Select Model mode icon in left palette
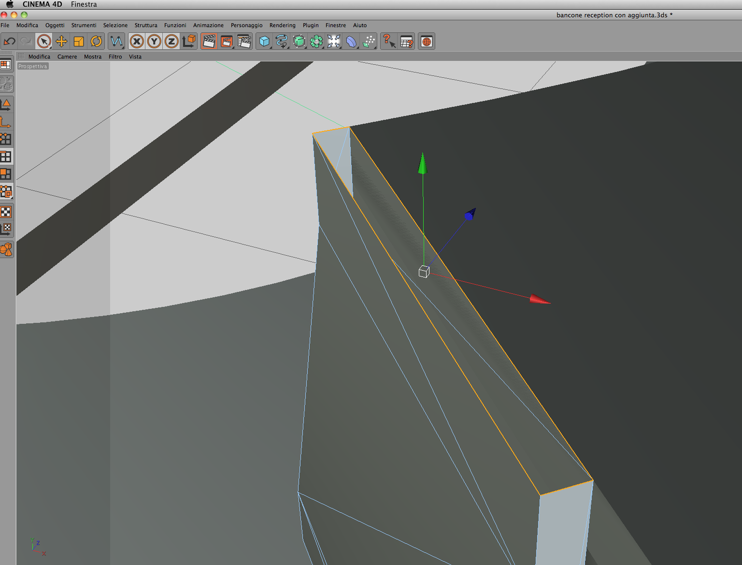This screenshot has width=742, height=565. (x=6, y=104)
